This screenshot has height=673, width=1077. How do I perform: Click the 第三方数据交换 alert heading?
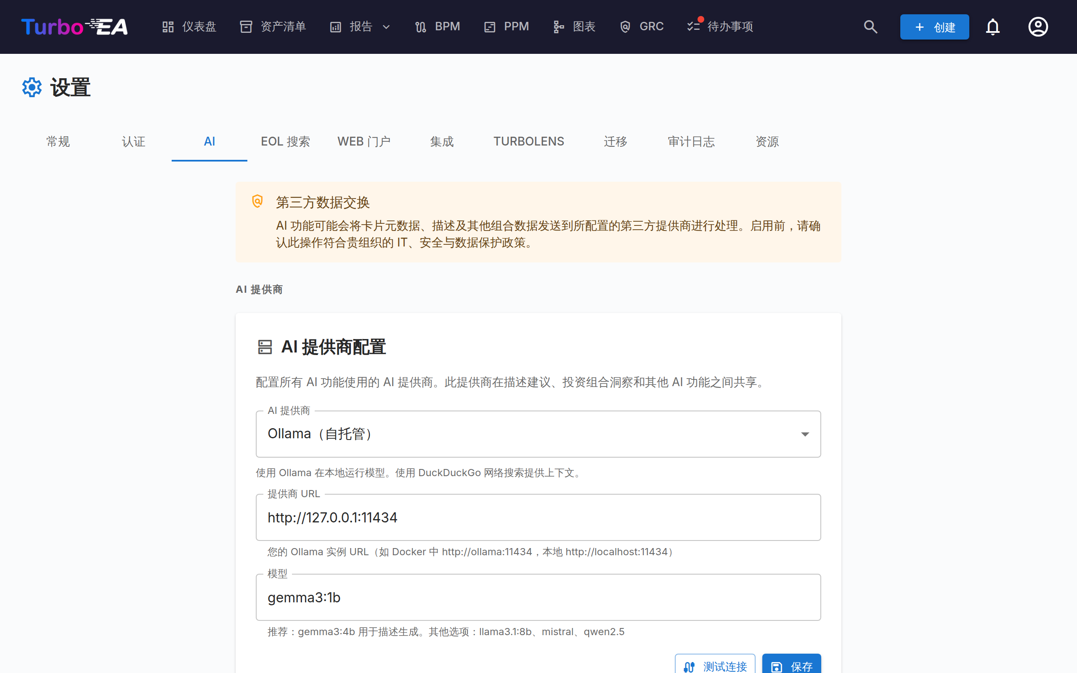point(323,202)
